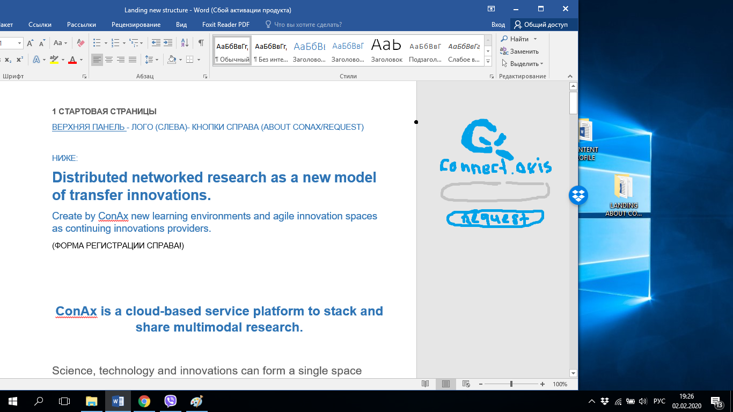The height and width of the screenshot is (412, 733).
Task: Expand the styles gallery
Action: click(488, 62)
